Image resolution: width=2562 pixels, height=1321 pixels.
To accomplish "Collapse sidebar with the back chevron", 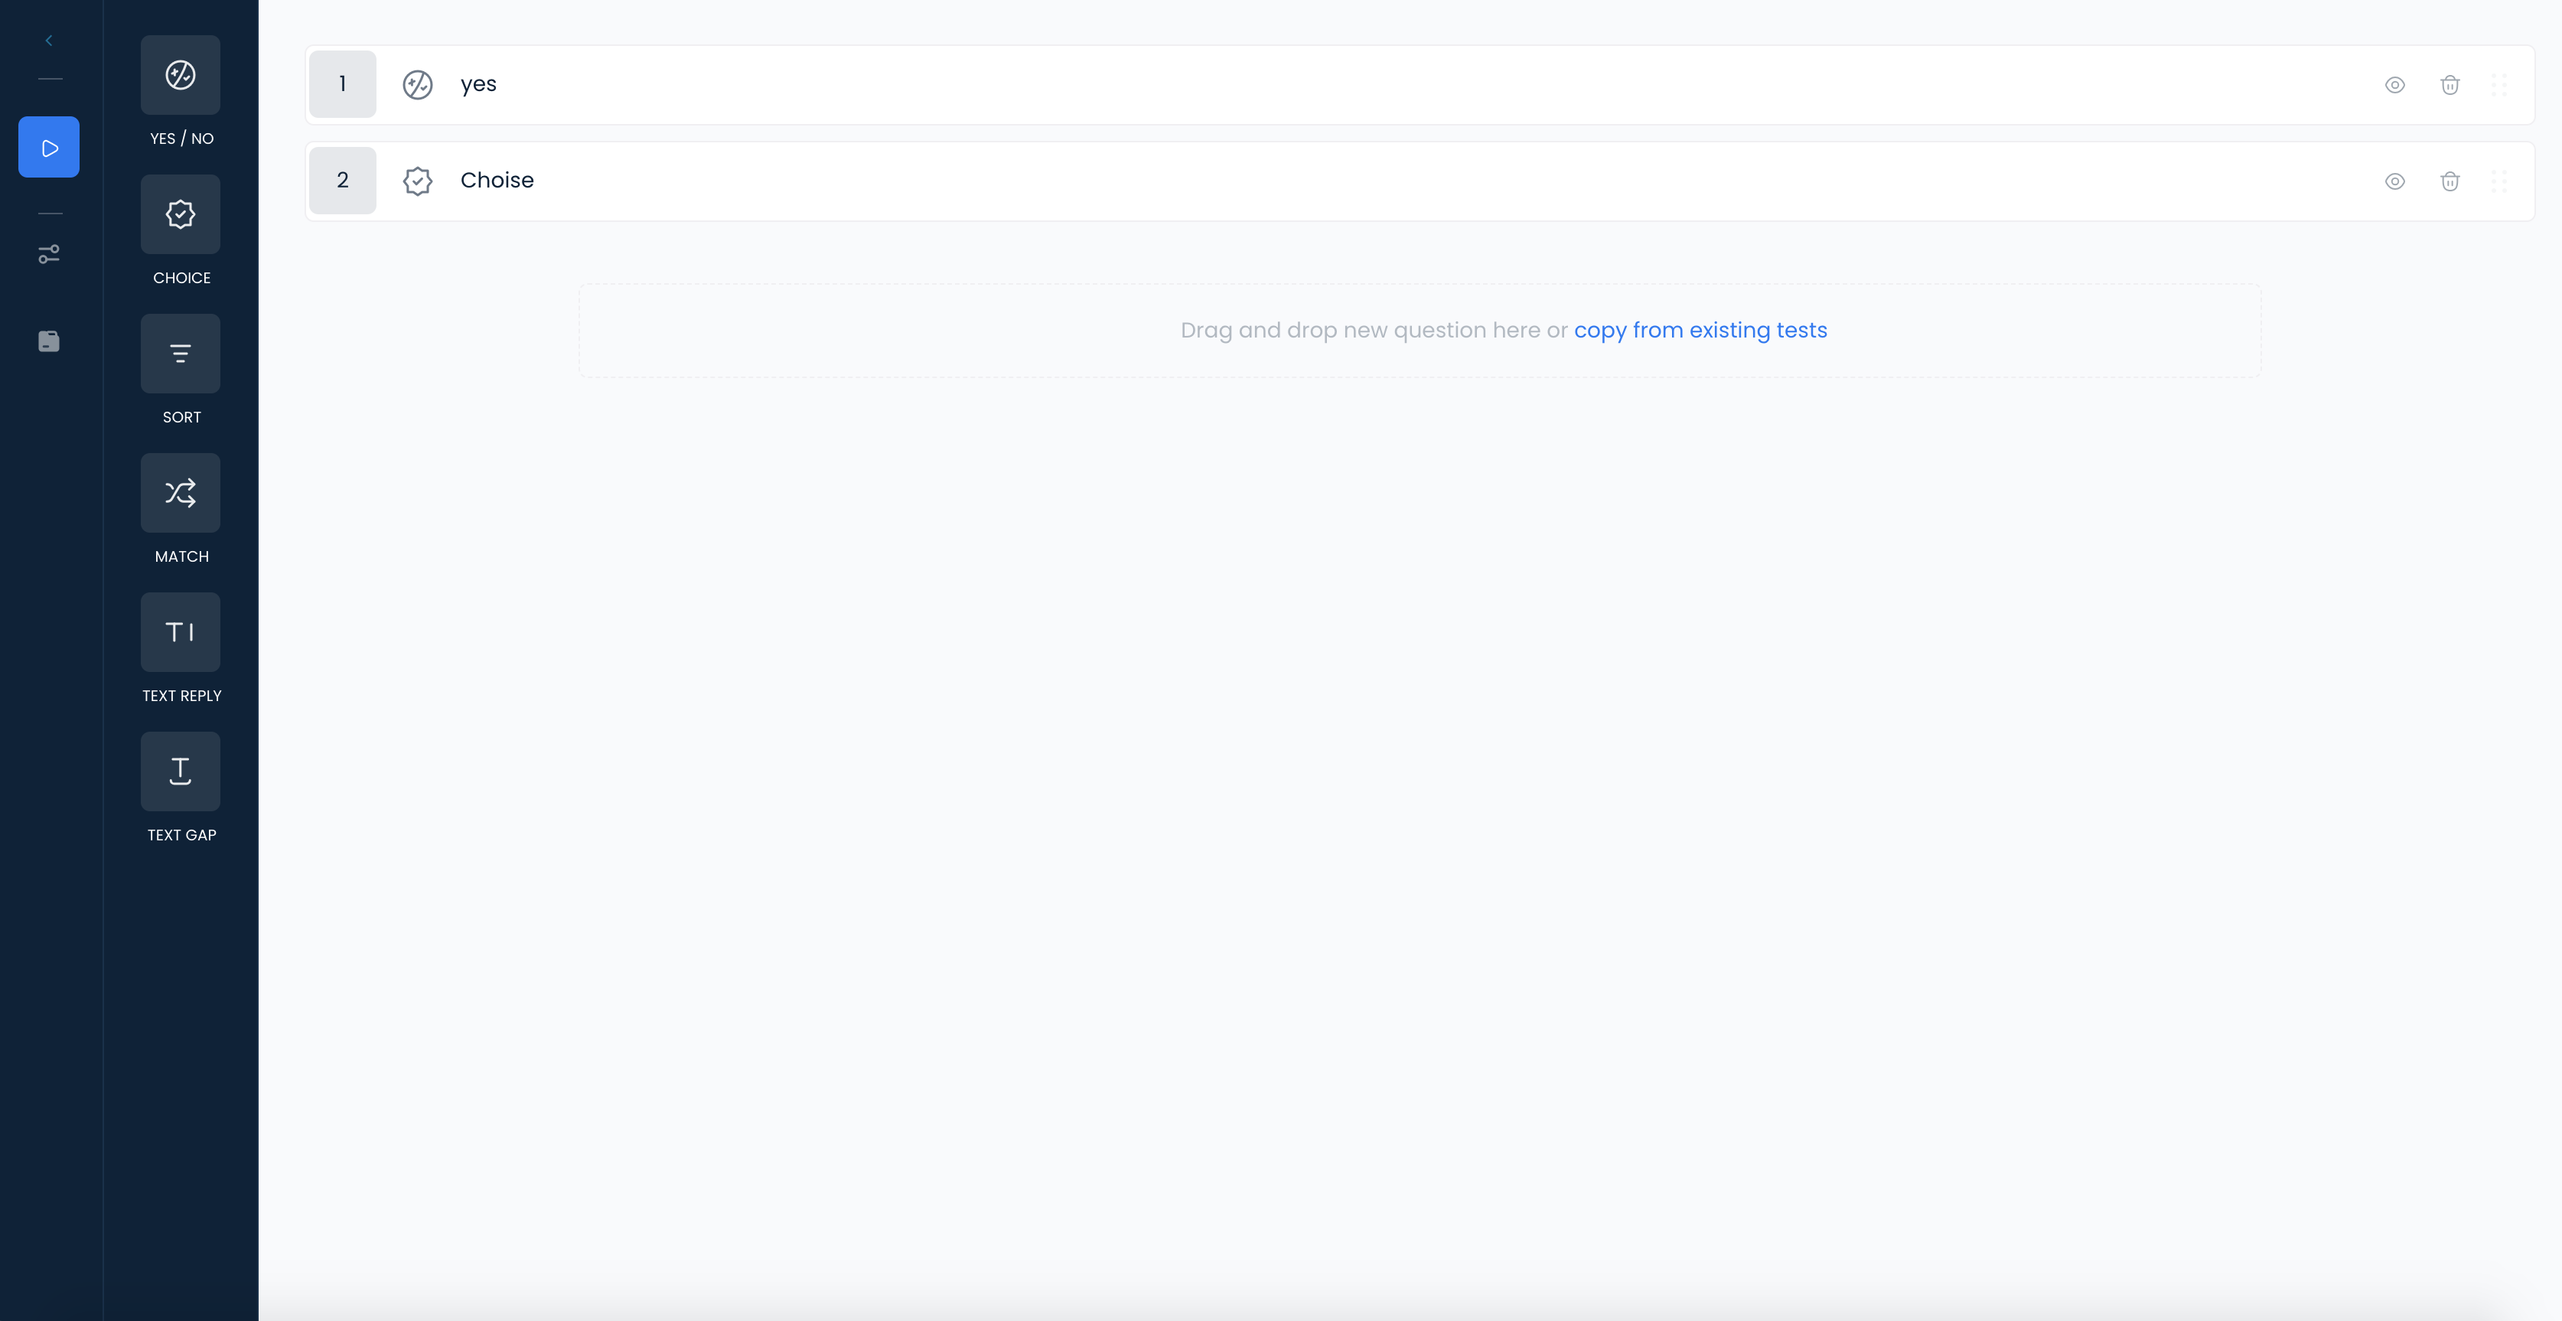I will (x=49, y=41).
